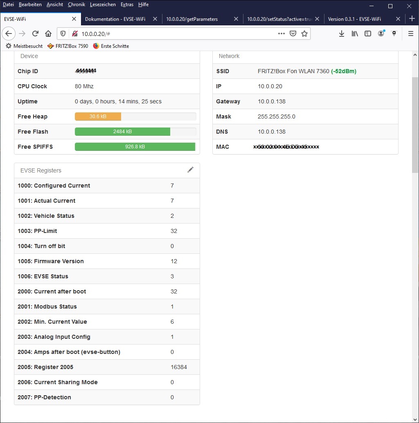
Task: Open page actions three-dot menu
Action: [282, 34]
